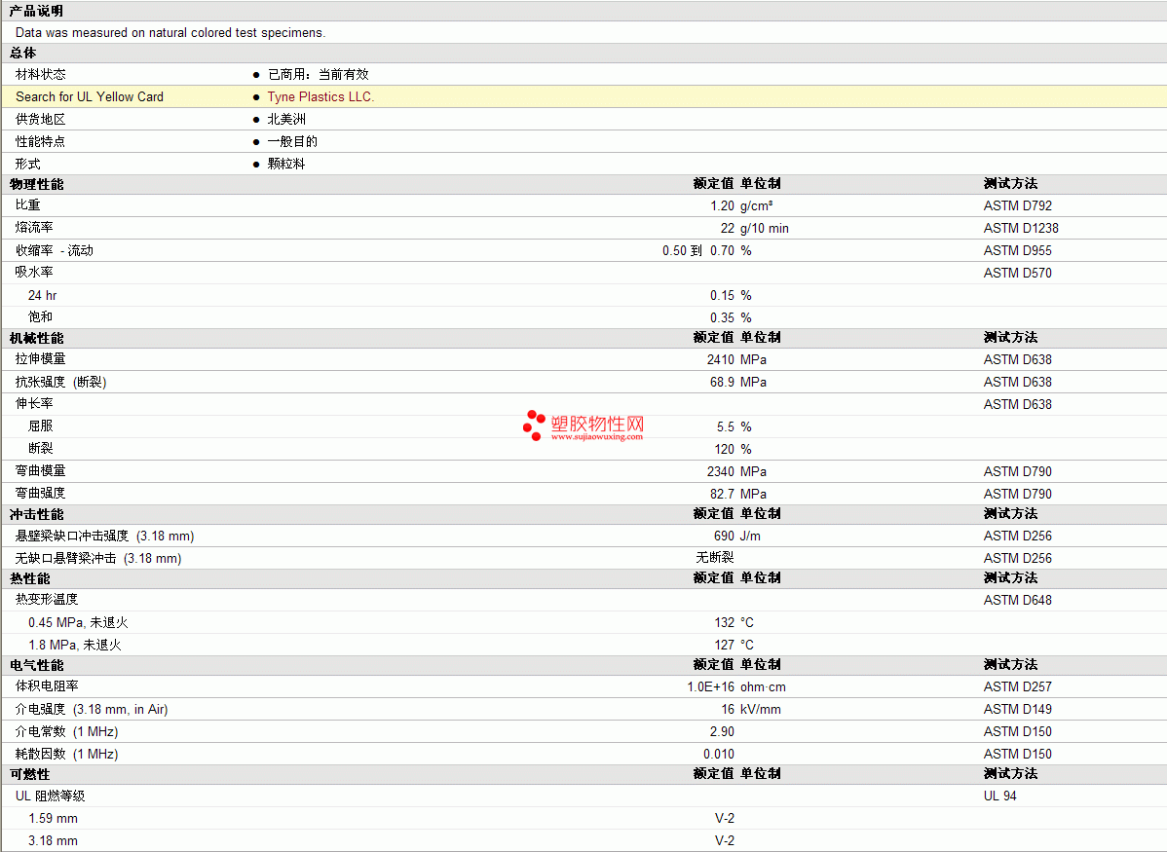Select the '24 hr' water absorption row
The height and width of the screenshot is (852, 1167).
pyautogui.click(x=43, y=295)
